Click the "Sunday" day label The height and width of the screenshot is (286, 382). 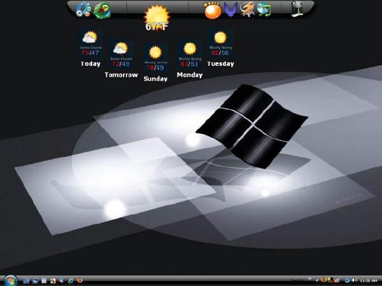point(155,79)
